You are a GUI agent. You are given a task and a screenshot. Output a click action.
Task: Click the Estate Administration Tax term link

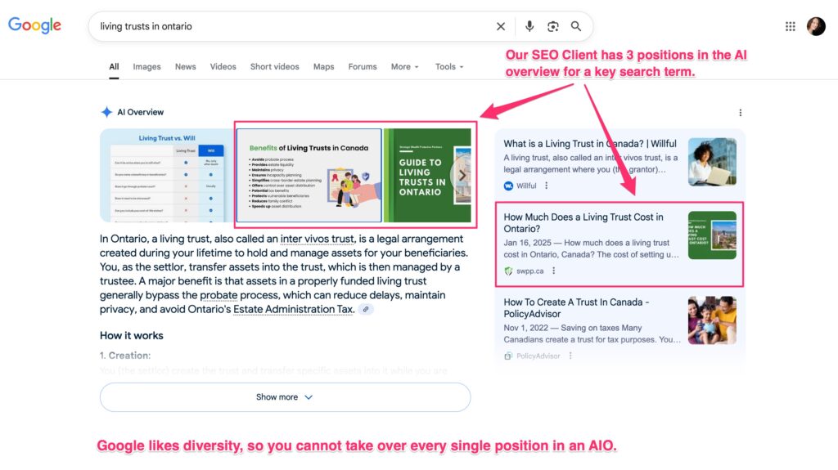pyautogui.click(x=294, y=309)
